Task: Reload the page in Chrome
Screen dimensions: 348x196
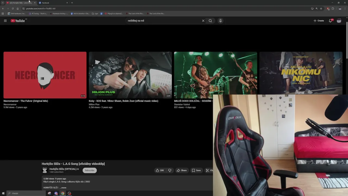Action: pyautogui.click(x=13, y=8)
